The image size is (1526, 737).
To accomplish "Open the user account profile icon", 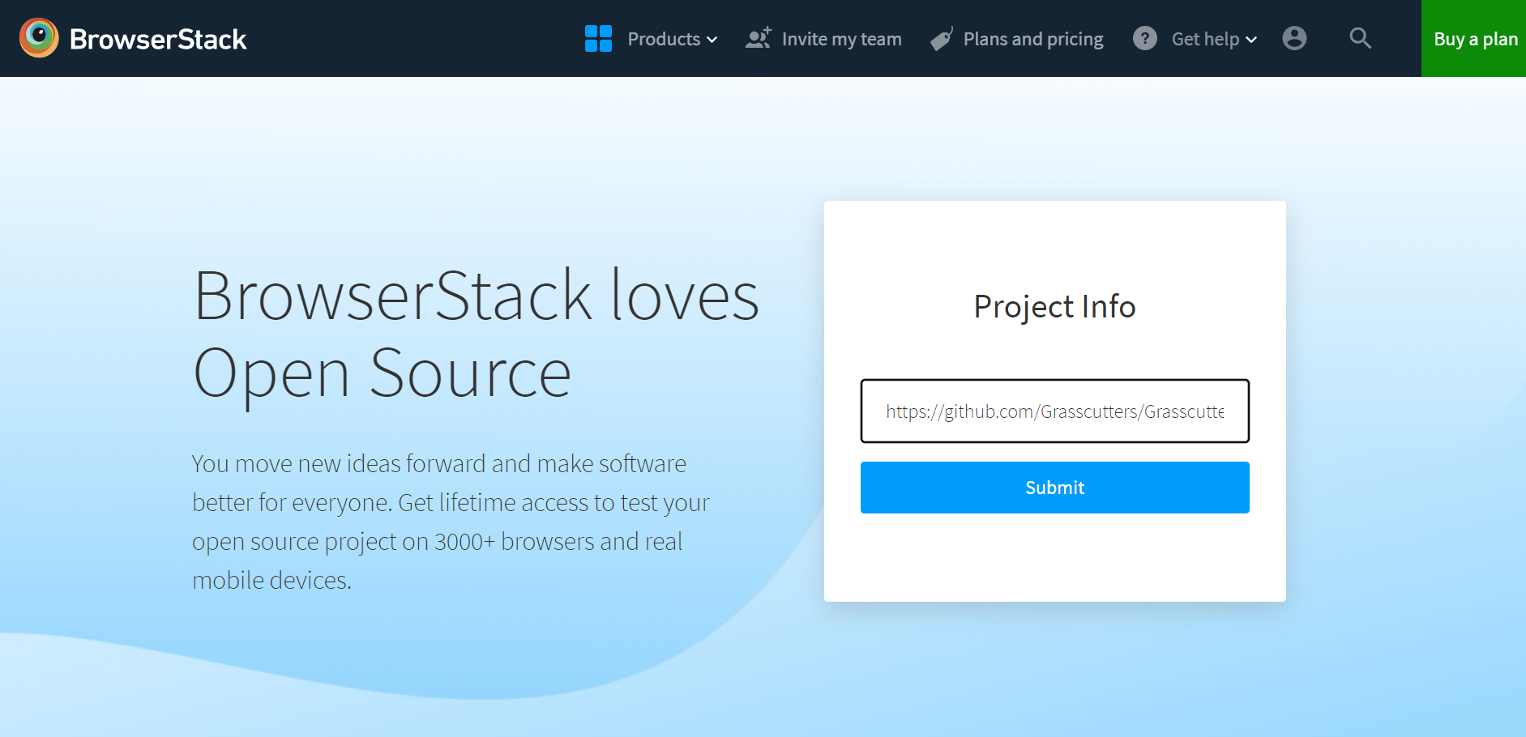I will tap(1295, 38).
